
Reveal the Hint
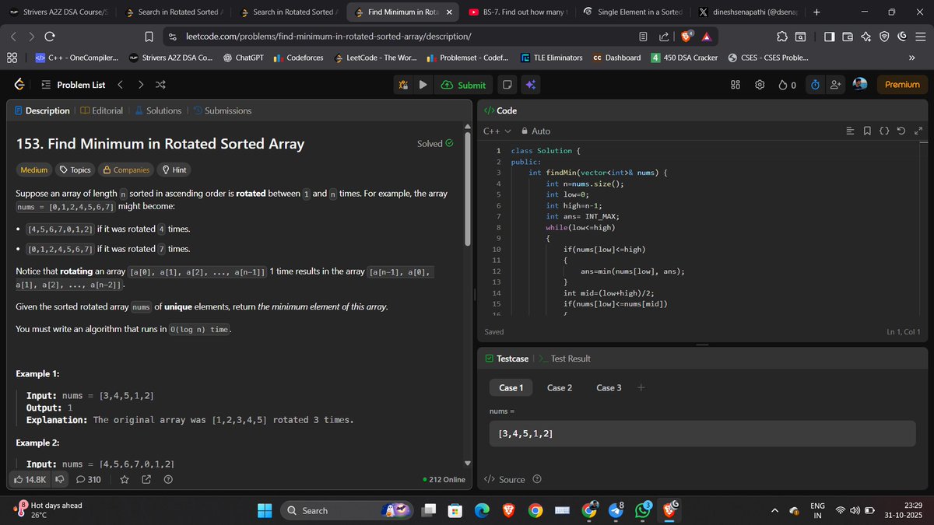tap(174, 170)
